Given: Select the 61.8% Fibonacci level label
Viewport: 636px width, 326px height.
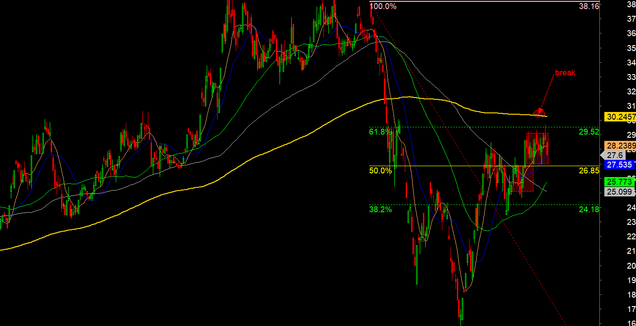Looking at the screenshot, I should (380, 132).
